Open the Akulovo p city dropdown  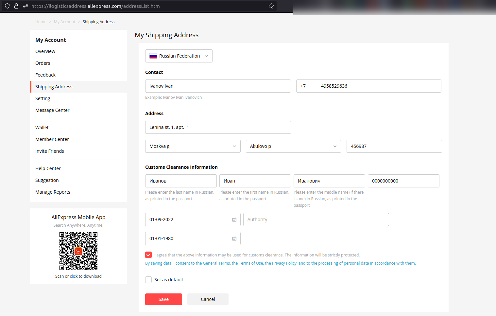293,146
